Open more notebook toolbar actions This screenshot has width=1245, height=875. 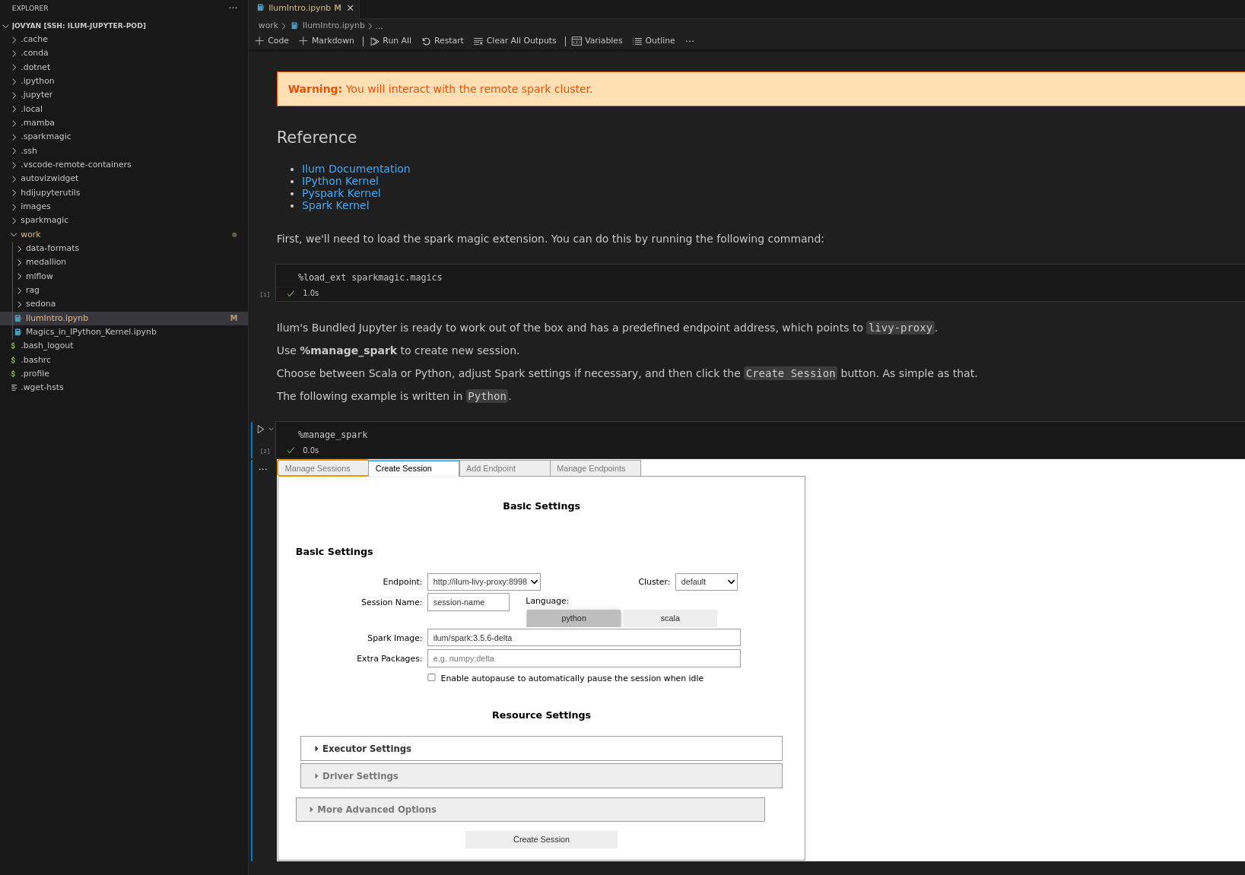tap(689, 40)
